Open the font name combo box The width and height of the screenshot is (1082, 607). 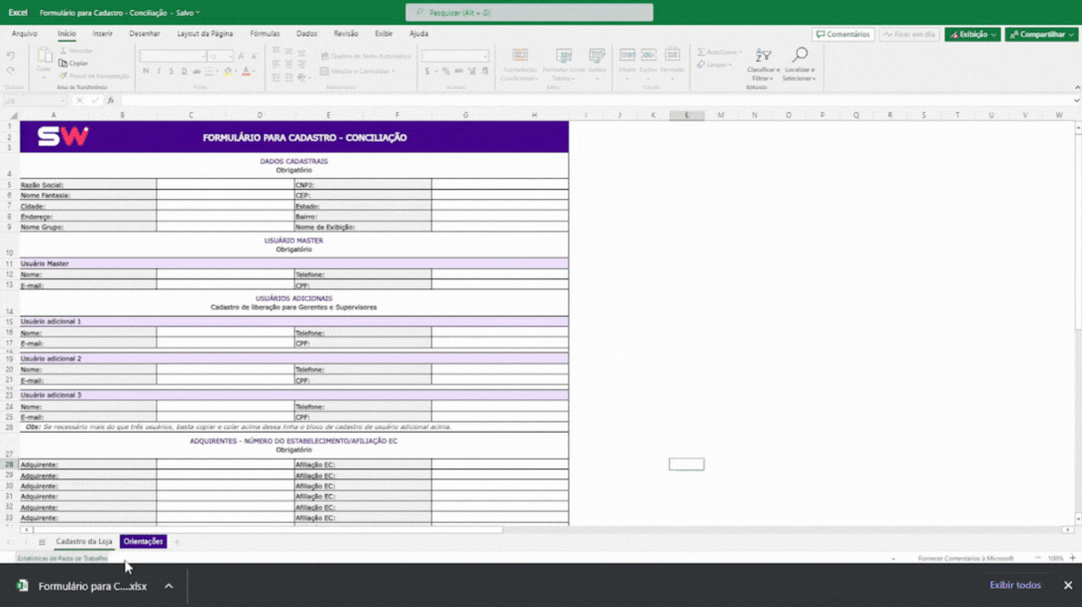(x=173, y=55)
